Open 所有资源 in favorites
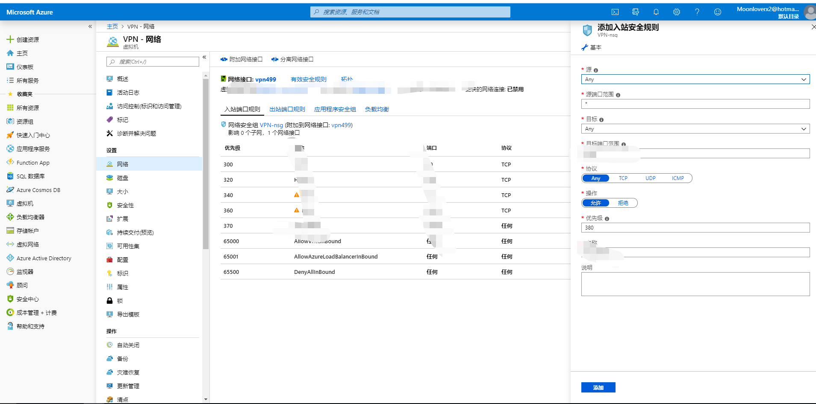The image size is (816, 404). pyautogui.click(x=27, y=108)
